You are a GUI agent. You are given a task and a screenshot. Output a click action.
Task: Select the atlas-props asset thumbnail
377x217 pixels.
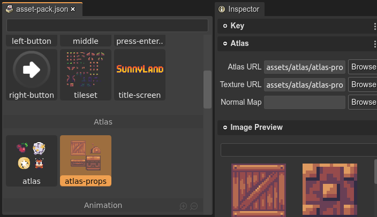pos(86,161)
